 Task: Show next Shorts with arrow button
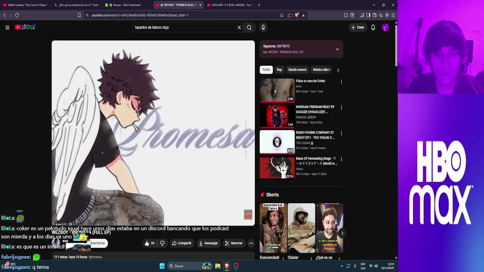[342, 233]
